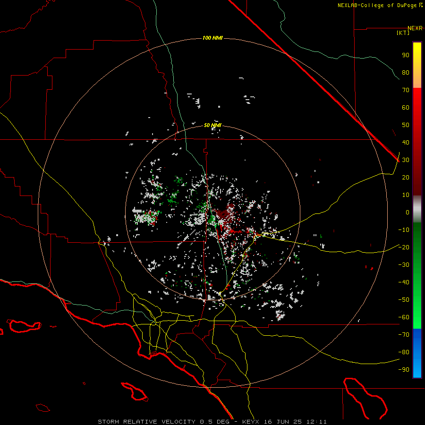
Task: Click the -40 value on velocity scale
Action: tap(404, 282)
